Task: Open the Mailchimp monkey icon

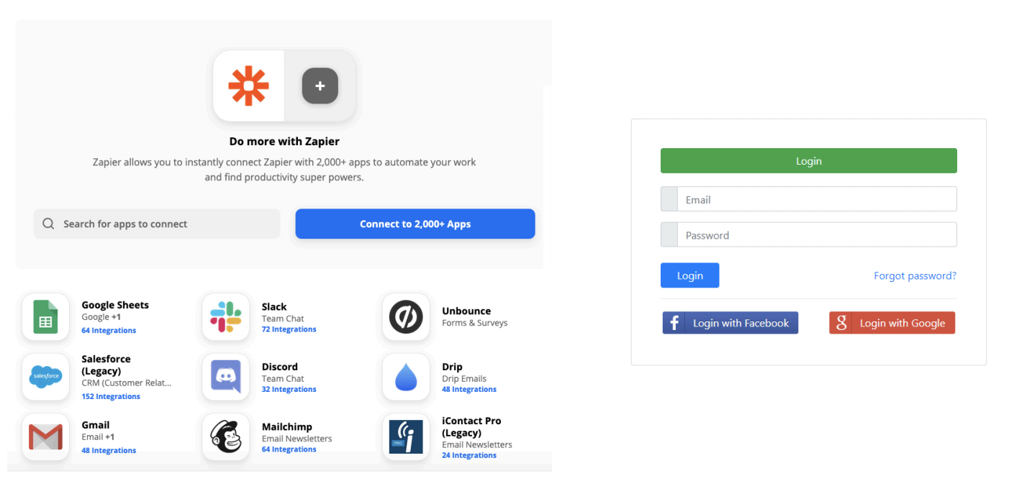Action: [226, 436]
